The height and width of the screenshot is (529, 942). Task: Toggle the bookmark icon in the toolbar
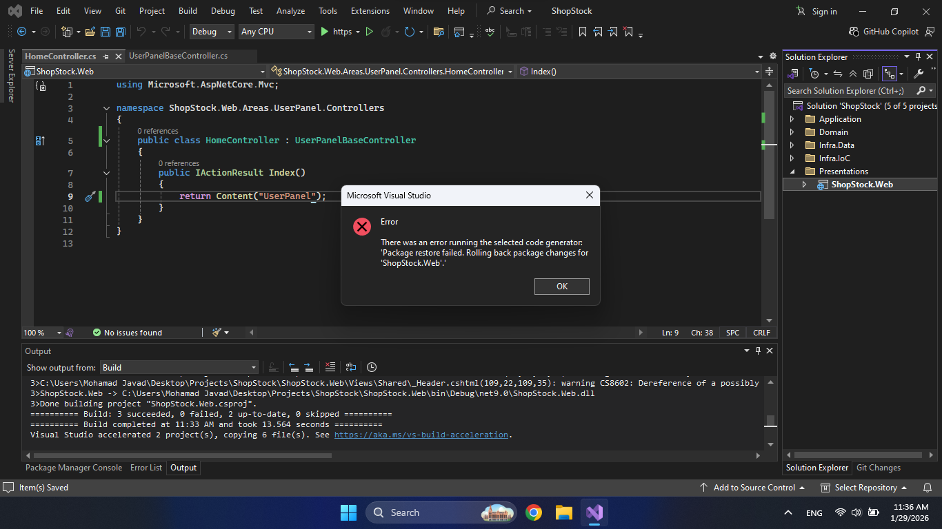click(583, 32)
